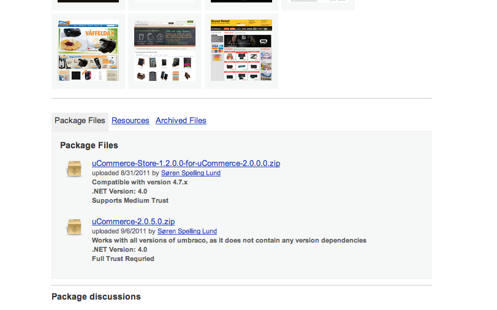This screenshot has height=310, width=497.
Task: Click the 'Full Trust Requried' text
Action: click(x=123, y=259)
